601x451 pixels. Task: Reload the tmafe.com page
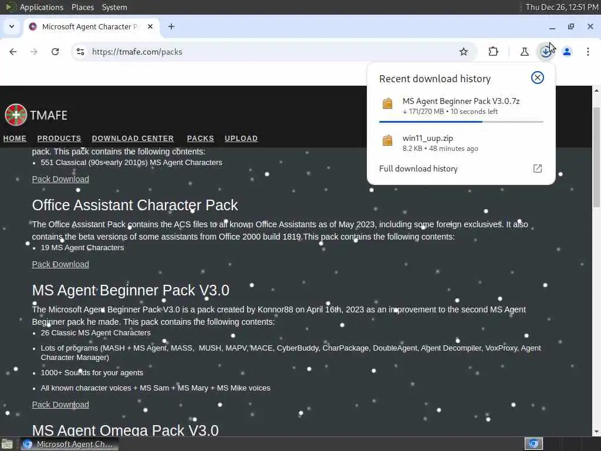[55, 52]
